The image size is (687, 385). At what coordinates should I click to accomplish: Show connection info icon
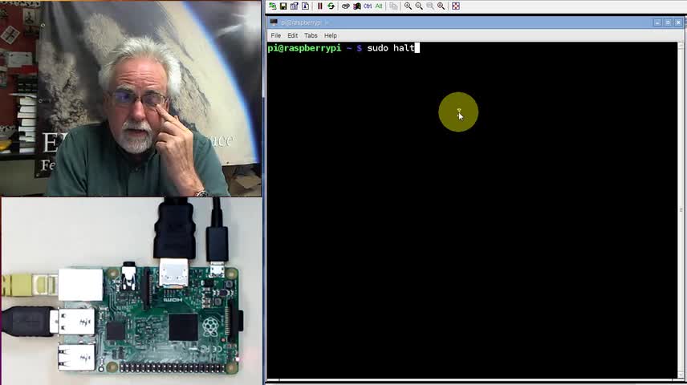click(306, 6)
